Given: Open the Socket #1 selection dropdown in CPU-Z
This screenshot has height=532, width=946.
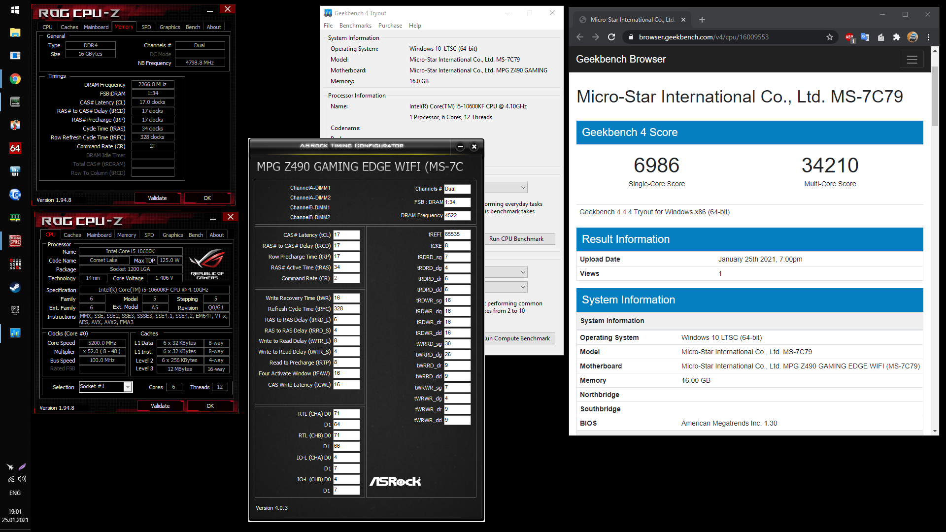Looking at the screenshot, I should pos(128,387).
